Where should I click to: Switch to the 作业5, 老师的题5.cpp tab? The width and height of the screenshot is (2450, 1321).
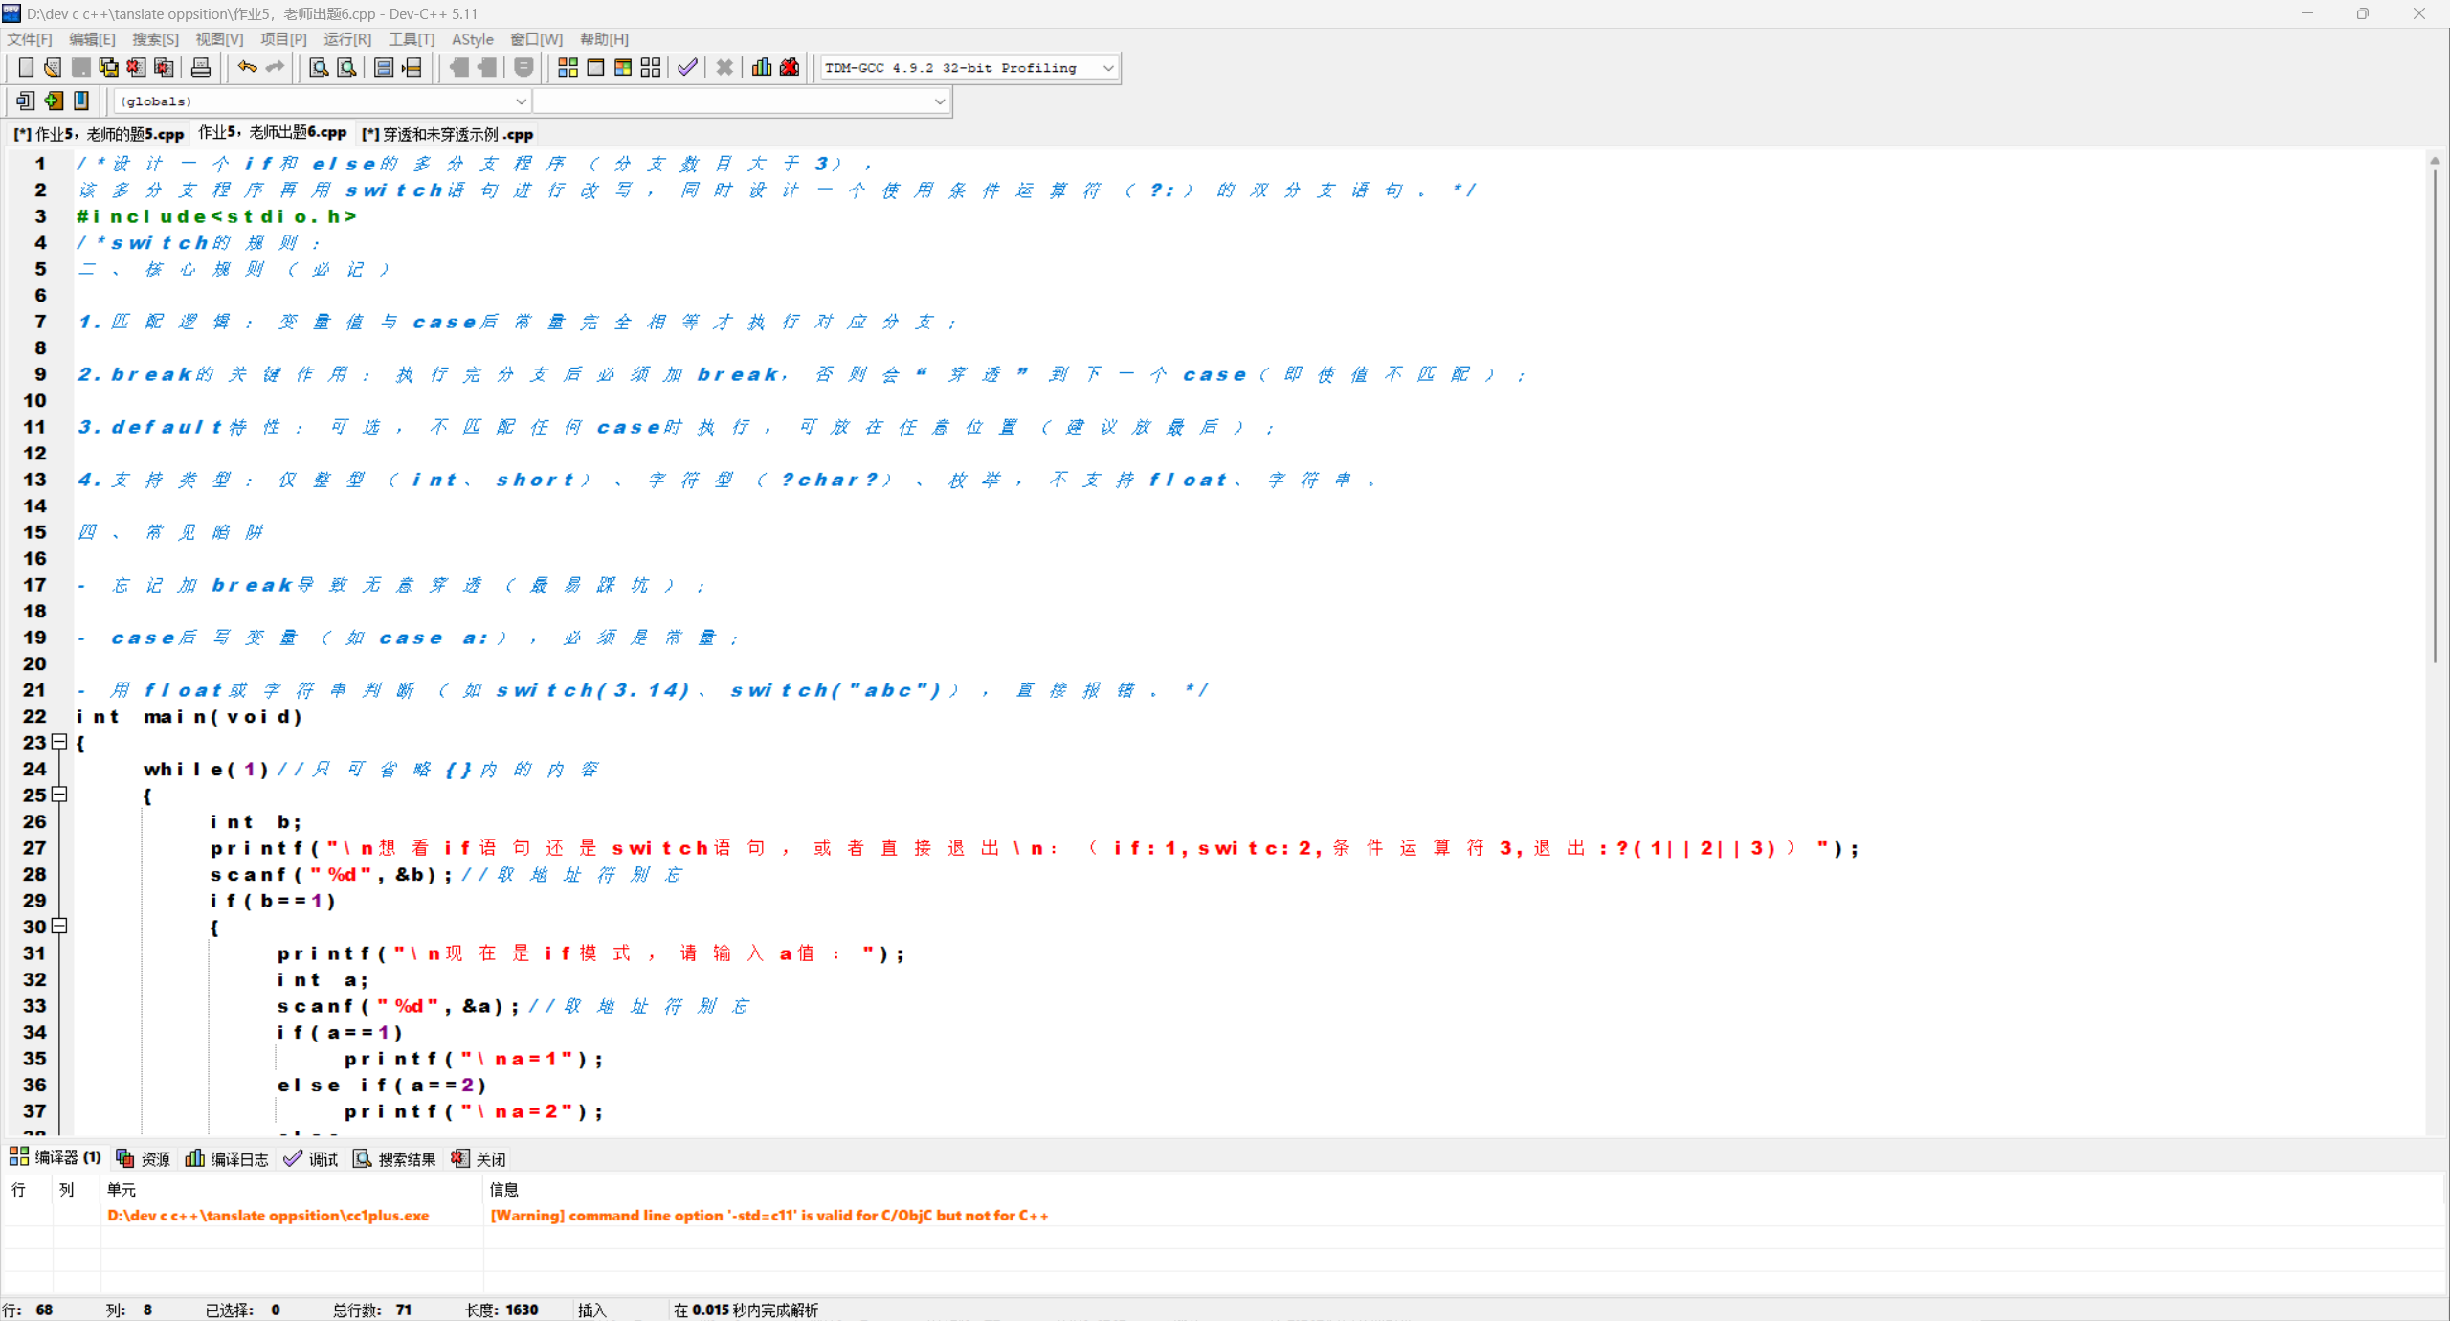100,134
